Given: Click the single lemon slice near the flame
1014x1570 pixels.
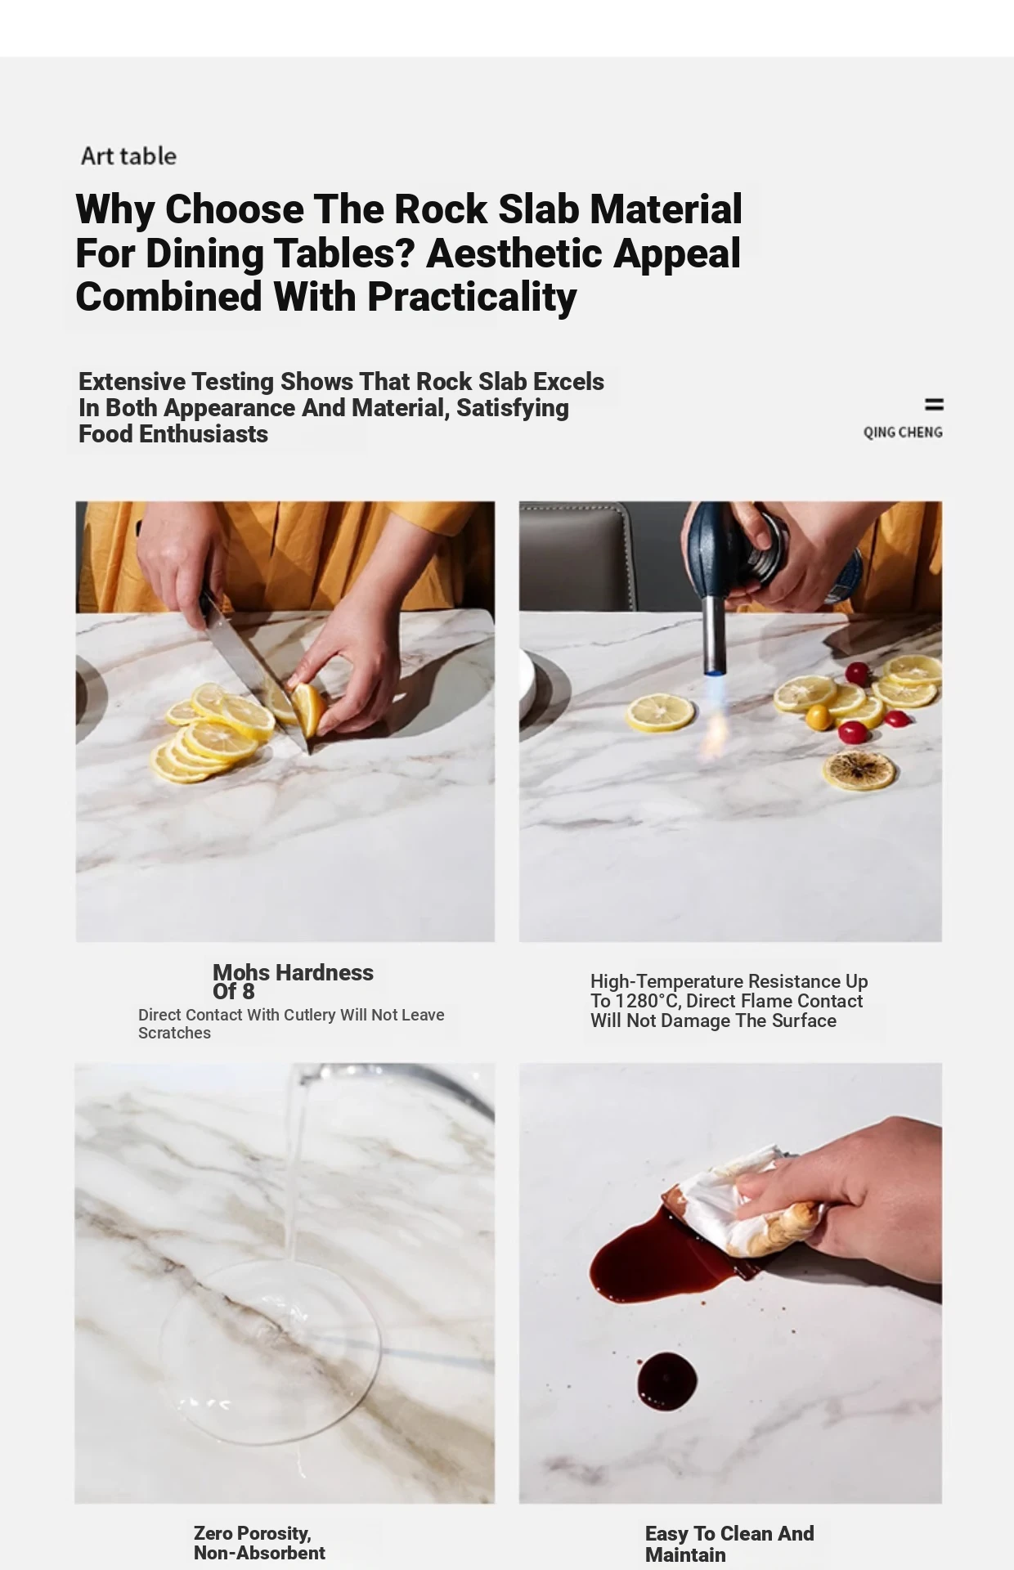Looking at the screenshot, I should 660,711.
